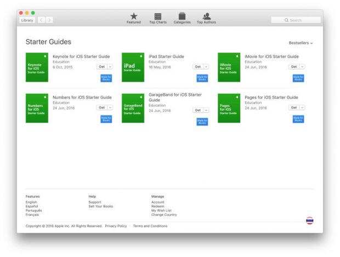340x257 pixels.
Task: Click Education category under Pages guide
Action: [253, 102]
